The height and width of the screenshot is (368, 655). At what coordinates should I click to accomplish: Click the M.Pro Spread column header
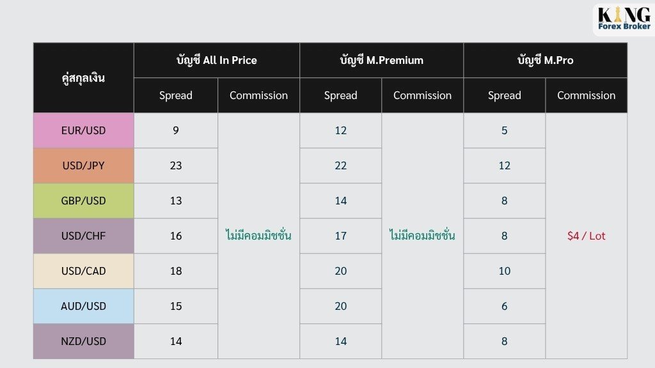pyautogui.click(x=505, y=96)
